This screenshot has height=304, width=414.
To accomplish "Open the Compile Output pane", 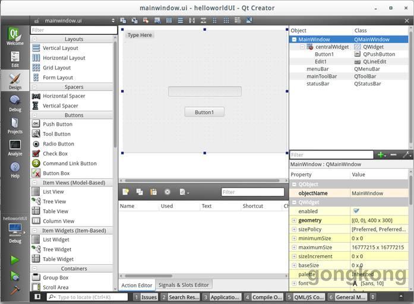I will pyautogui.click(x=264, y=297).
